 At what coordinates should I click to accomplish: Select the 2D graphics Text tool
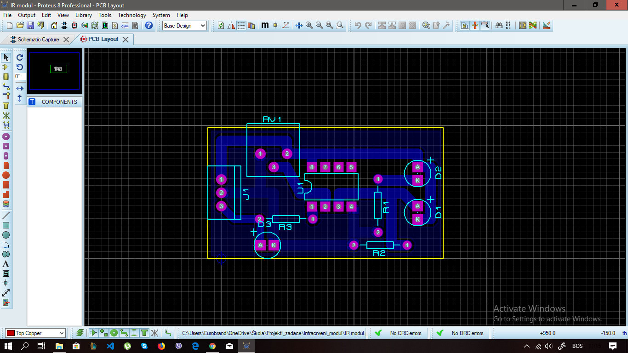(x=6, y=263)
